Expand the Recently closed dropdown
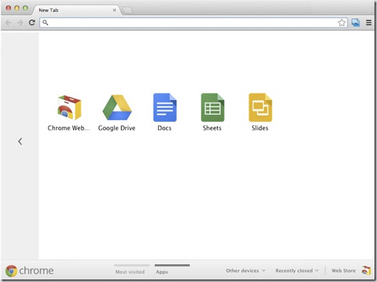 [297, 271]
